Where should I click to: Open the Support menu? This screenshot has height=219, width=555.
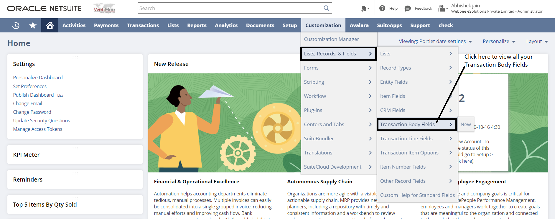click(x=420, y=25)
